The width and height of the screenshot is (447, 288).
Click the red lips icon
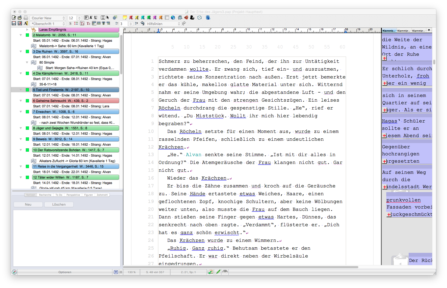point(186,18)
